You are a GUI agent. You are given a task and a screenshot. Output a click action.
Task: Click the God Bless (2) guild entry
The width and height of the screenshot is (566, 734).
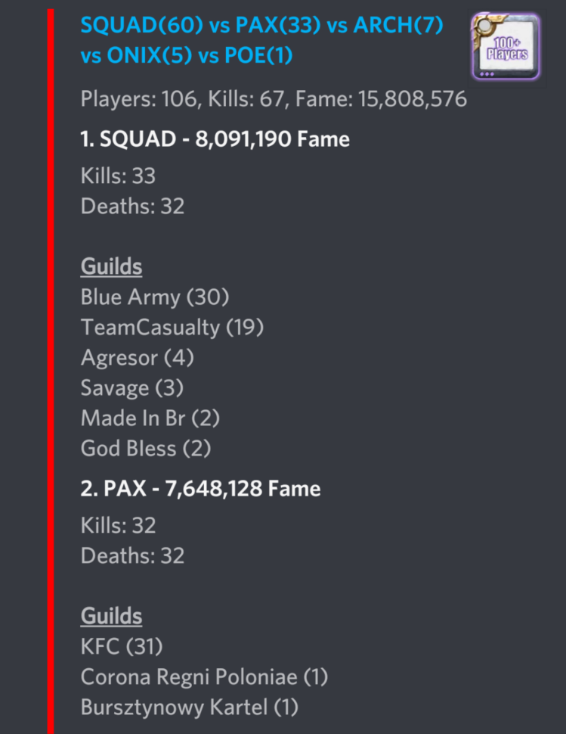(x=145, y=449)
